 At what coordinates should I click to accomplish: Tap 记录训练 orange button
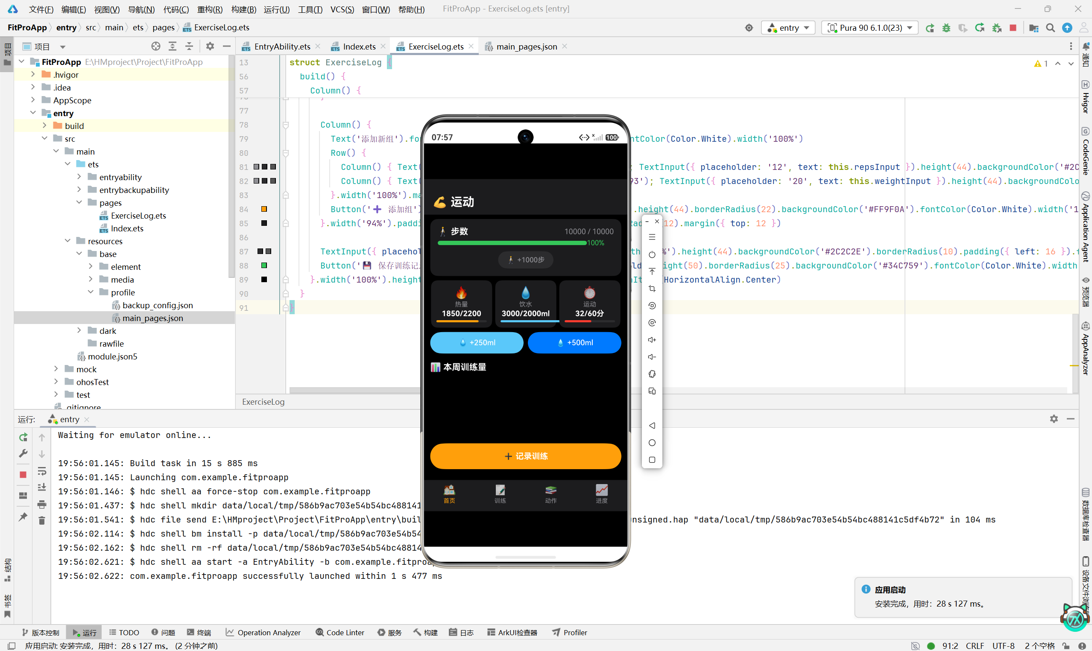526,456
